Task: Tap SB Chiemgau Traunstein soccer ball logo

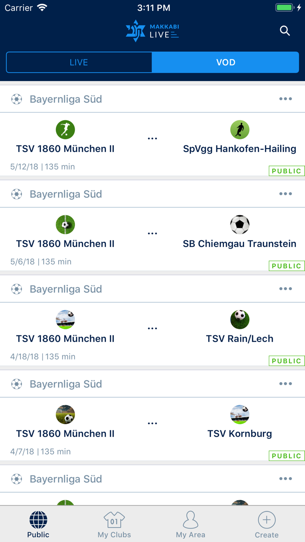Action: click(x=240, y=225)
